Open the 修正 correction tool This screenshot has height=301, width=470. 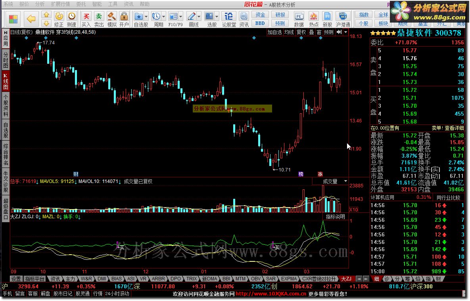coord(59,19)
